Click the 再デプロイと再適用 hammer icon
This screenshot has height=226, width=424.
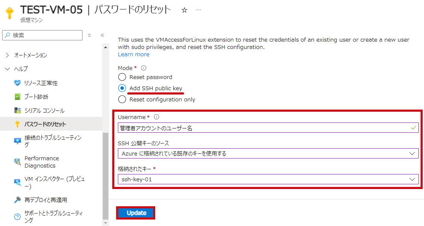click(x=17, y=200)
